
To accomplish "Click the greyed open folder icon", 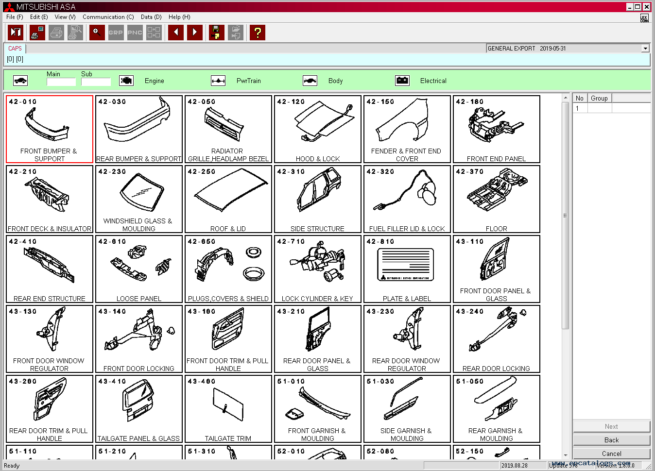I will [x=236, y=33].
